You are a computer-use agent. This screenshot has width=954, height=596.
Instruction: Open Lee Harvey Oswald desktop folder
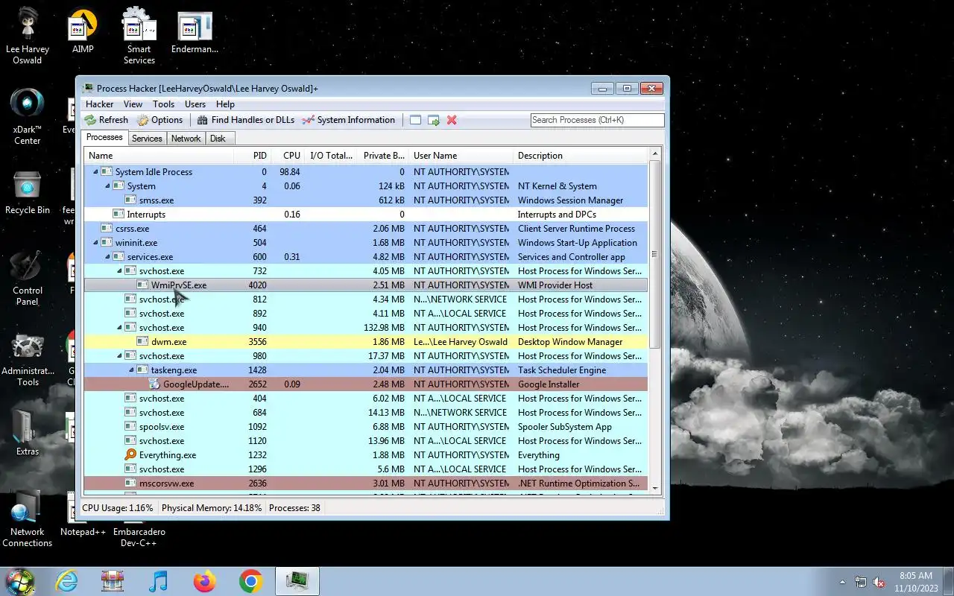click(28, 35)
